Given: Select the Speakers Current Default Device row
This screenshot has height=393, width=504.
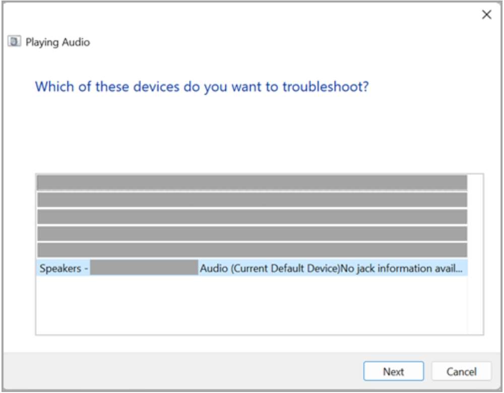Looking at the screenshot, I should click(252, 268).
